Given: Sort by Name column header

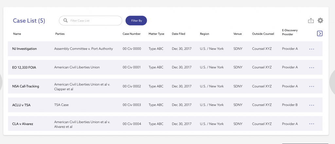Looking at the screenshot, I should click(x=17, y=34).
